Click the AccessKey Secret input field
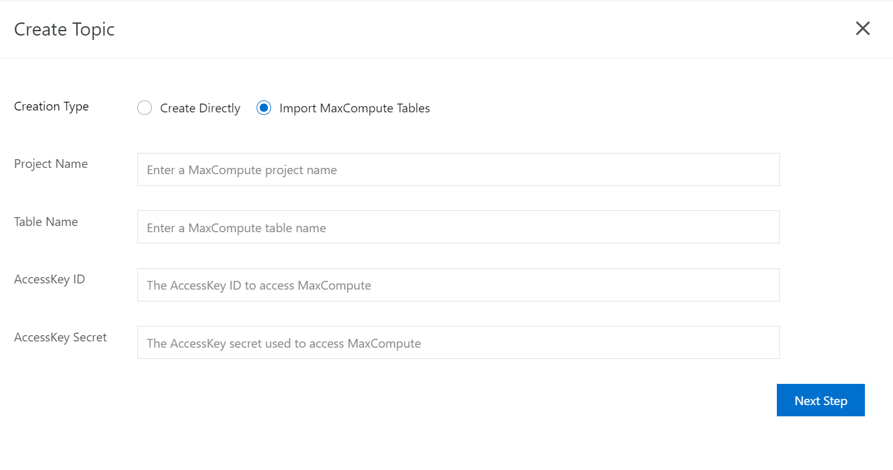This screenshot has width=893, height=470. (458, 343)
